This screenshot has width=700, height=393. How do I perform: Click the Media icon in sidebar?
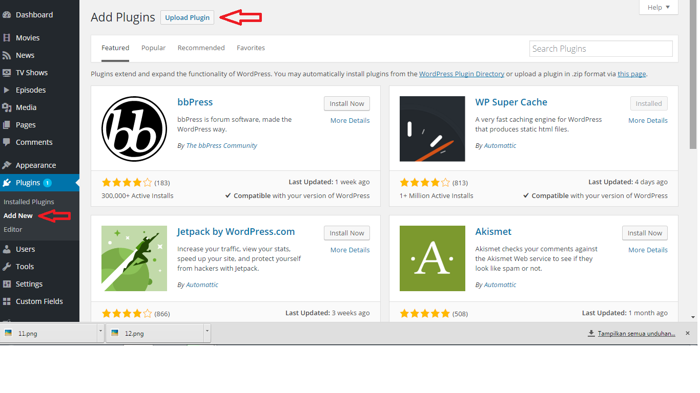7,107
